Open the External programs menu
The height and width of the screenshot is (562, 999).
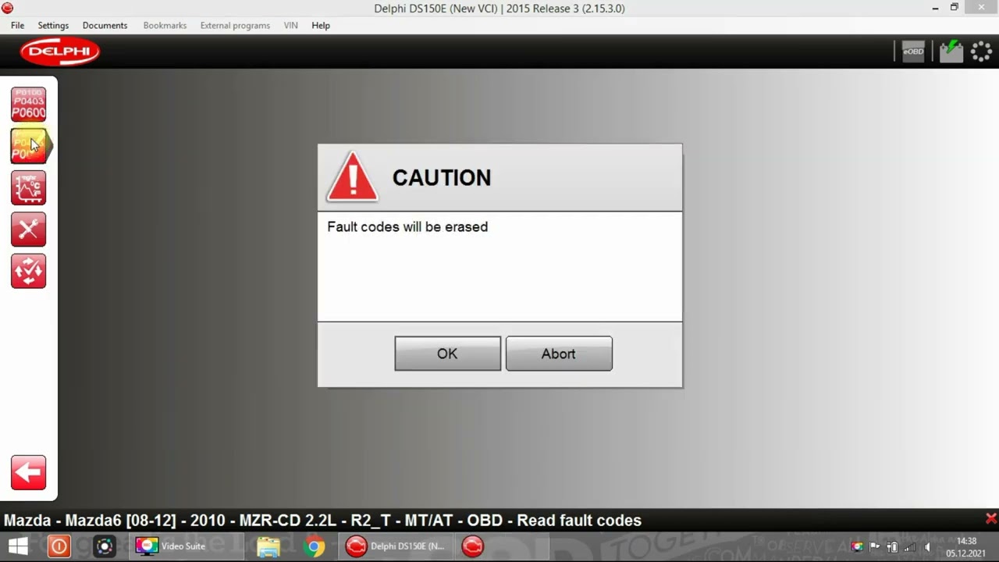tap(235, 25)
